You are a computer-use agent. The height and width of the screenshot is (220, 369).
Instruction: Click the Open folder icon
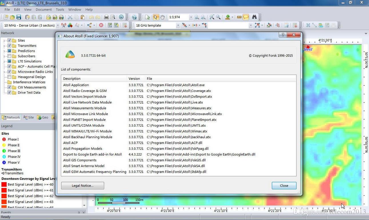pyautogui.click(x=12, y=17)
